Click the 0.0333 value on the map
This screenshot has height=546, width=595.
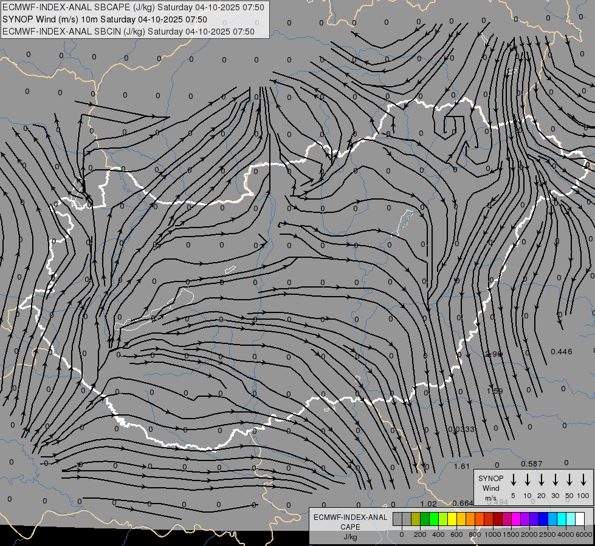(x=461, y=429)
